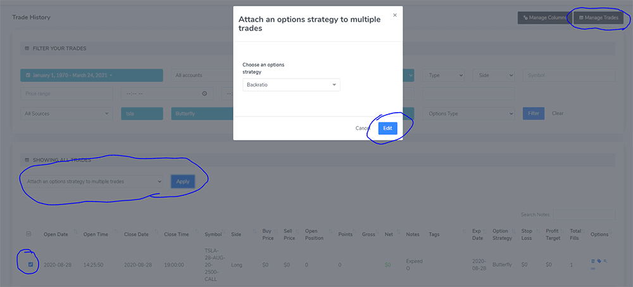633x287 pixels.
Task: Open the All Sources dropdown
Action: click(66, 113)
